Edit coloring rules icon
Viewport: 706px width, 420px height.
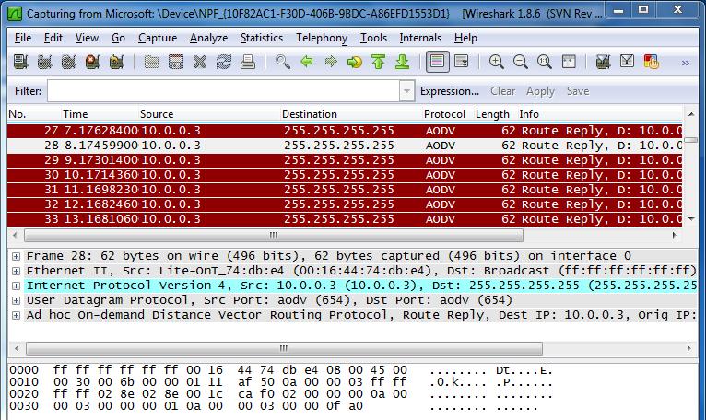tap(651, 62)
